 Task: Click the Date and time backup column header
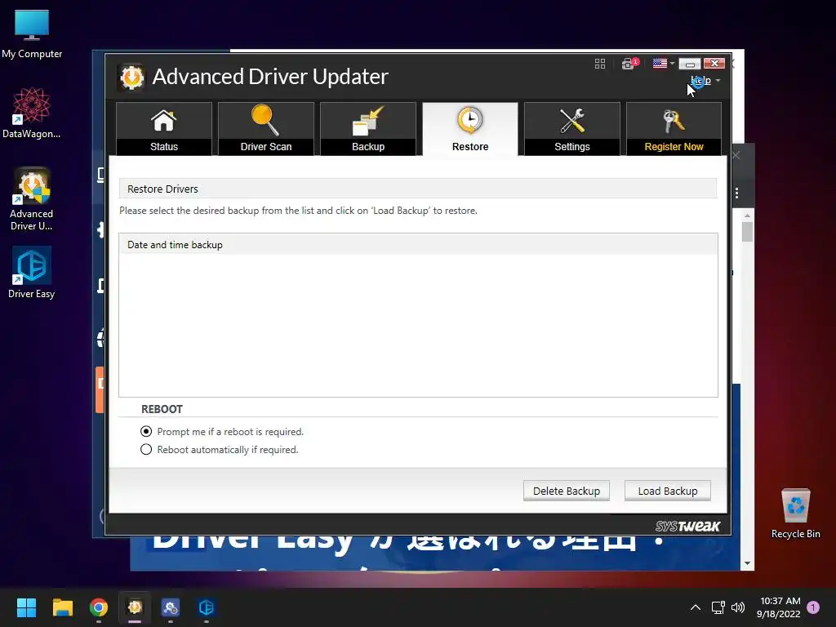(x=418, y=245)
